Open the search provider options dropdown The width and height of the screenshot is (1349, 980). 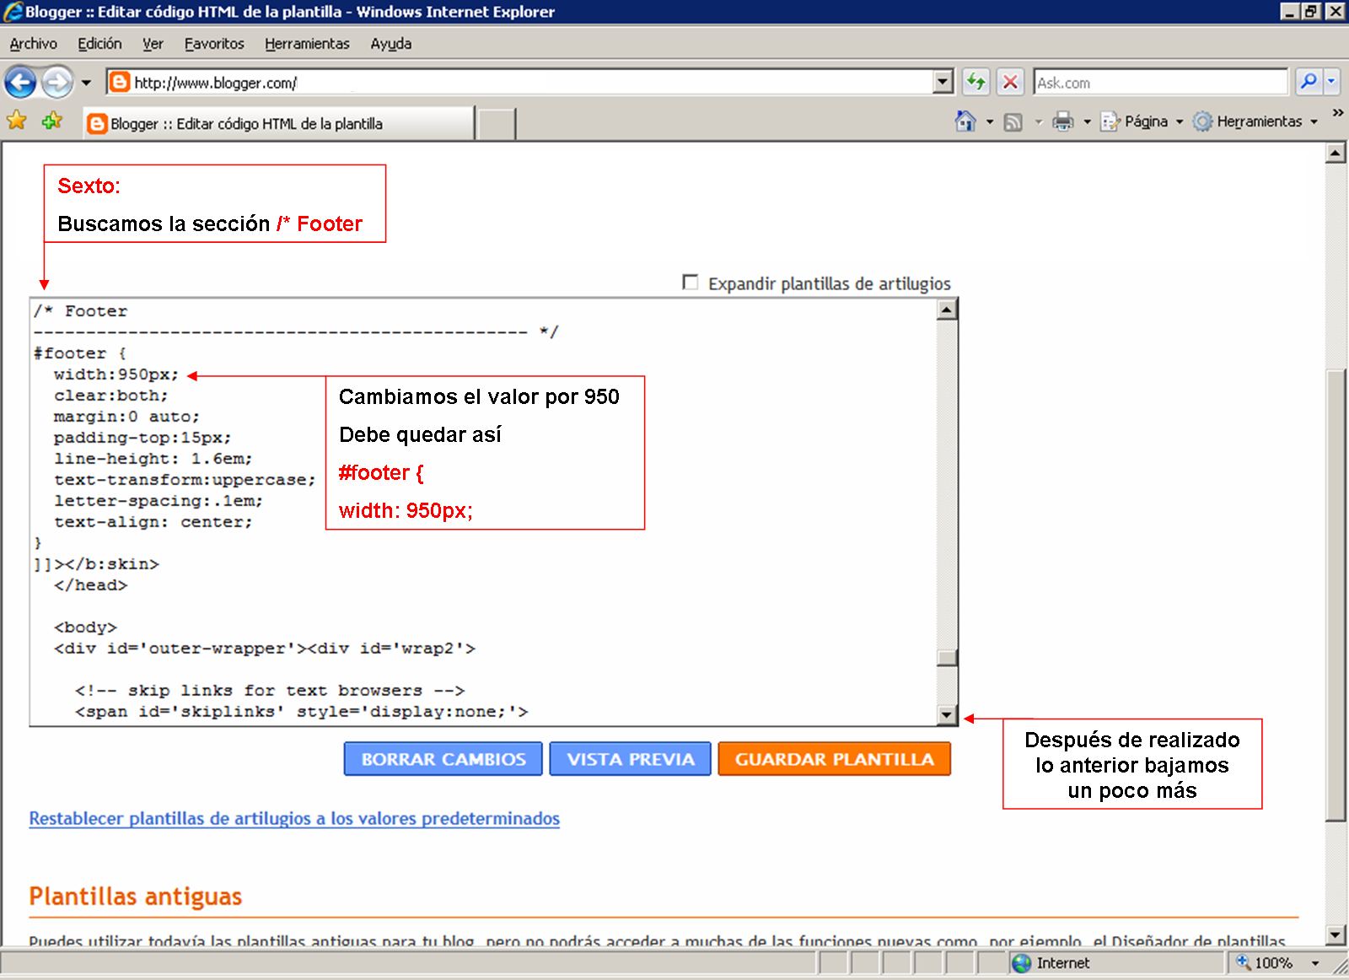click(x=1331, y=82)
